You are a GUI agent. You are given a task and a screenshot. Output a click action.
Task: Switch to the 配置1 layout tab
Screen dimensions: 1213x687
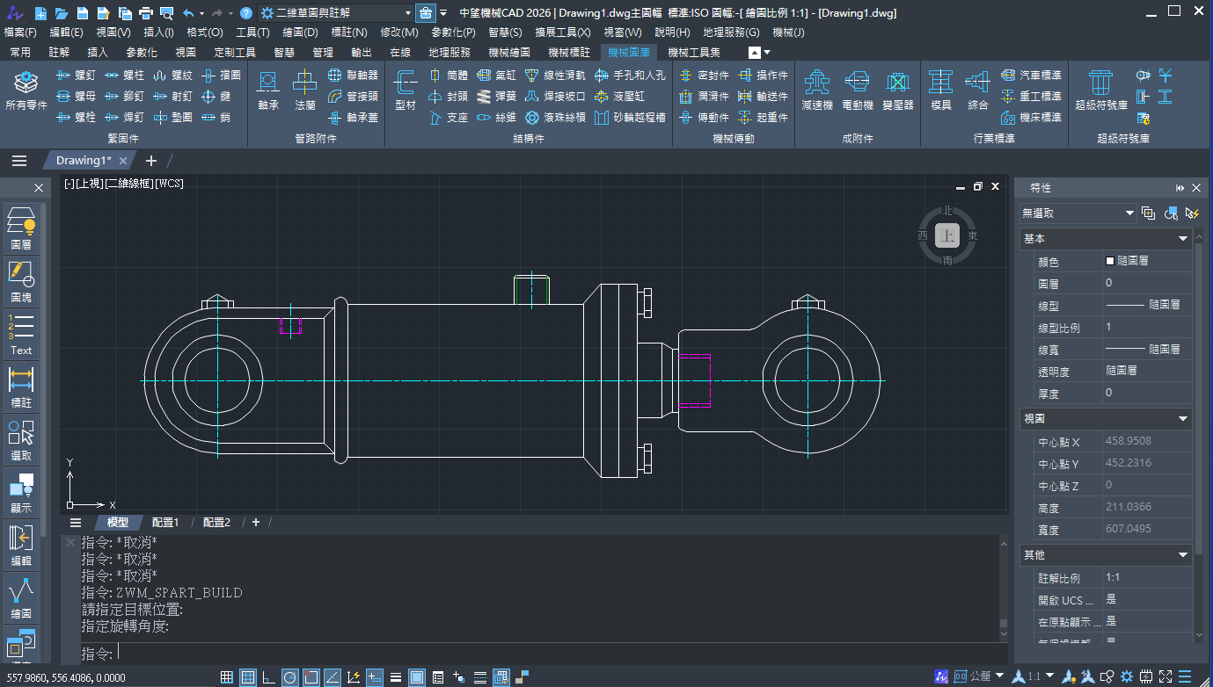165,522
